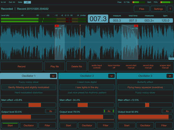Adjust Oscillator 1 Output level slider
The width and height of the screenshot is (174, 130).
pyautogui.click(x=29, y=117)
